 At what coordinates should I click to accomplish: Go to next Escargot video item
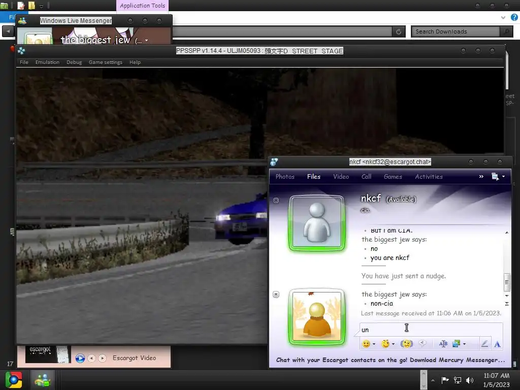pos(103,358)
